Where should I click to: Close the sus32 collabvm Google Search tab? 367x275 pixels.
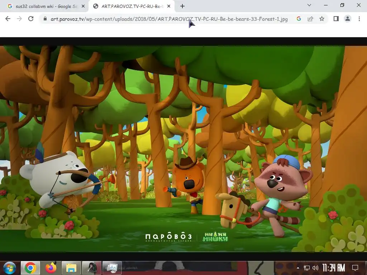83,6
